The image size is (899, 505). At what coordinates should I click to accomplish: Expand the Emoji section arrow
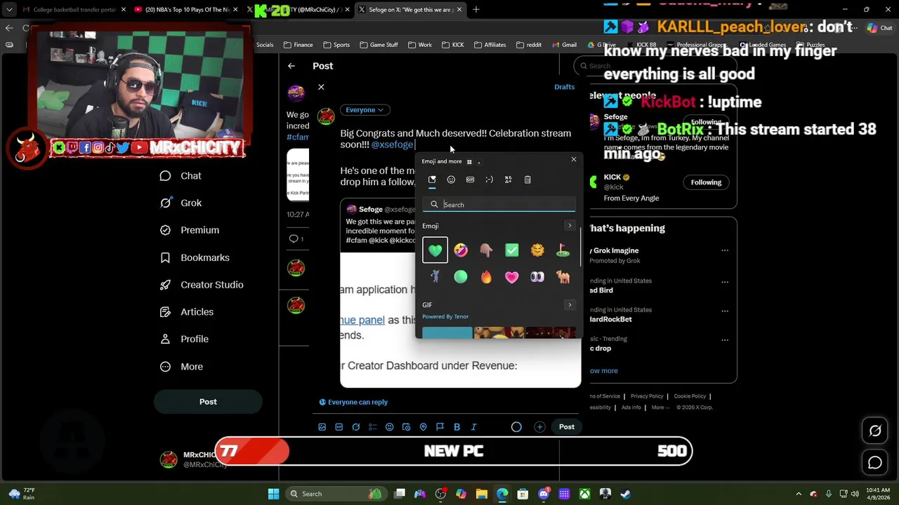pyautogui.click(x=570, y=226)
